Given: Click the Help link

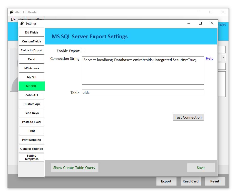Looking at the screenshot, I should [x=210, y=59].
